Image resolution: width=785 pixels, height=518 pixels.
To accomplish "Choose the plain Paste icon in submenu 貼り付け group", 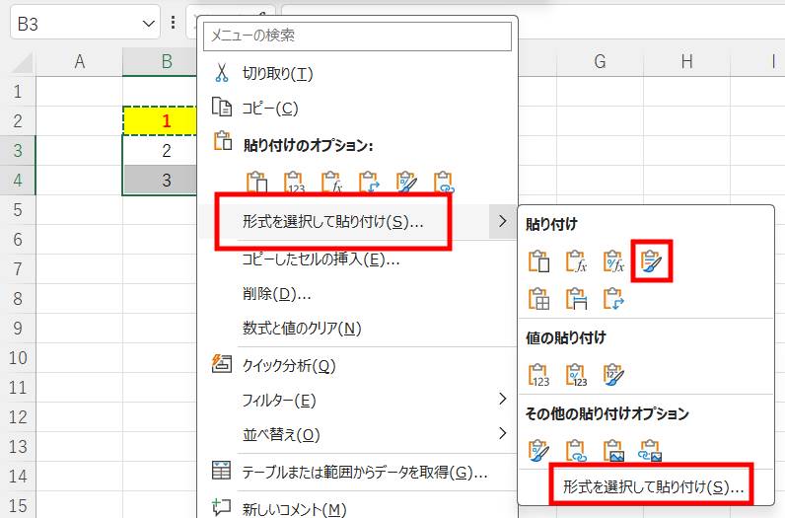I will click(x=538, y=261).
